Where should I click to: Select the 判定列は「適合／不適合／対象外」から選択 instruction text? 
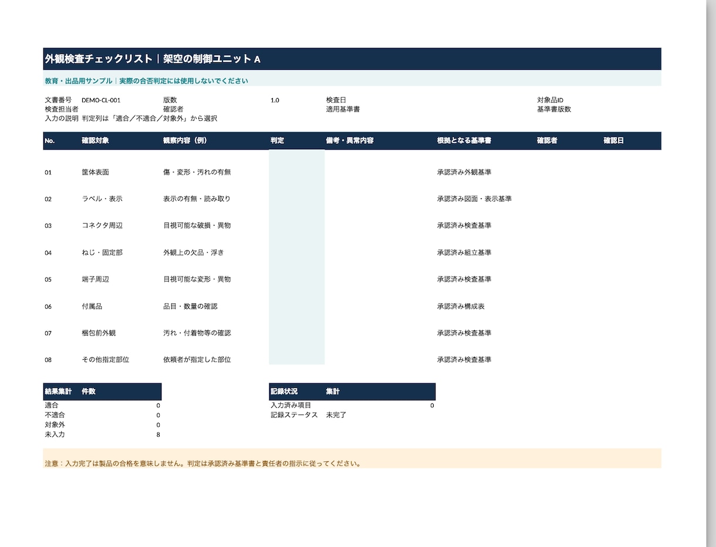[150, 119]
